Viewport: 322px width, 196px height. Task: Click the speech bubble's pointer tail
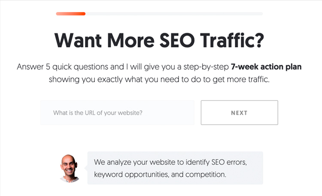click(86, 162)
